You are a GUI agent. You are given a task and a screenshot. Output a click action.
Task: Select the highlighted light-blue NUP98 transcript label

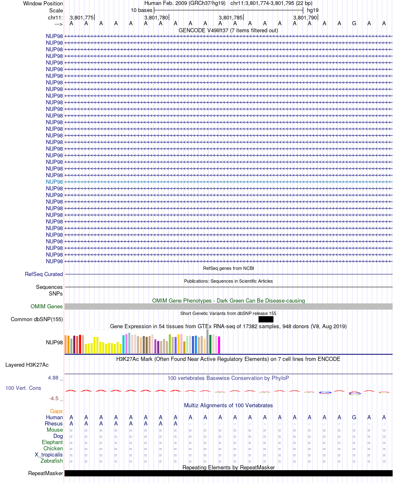coord(54,182)
